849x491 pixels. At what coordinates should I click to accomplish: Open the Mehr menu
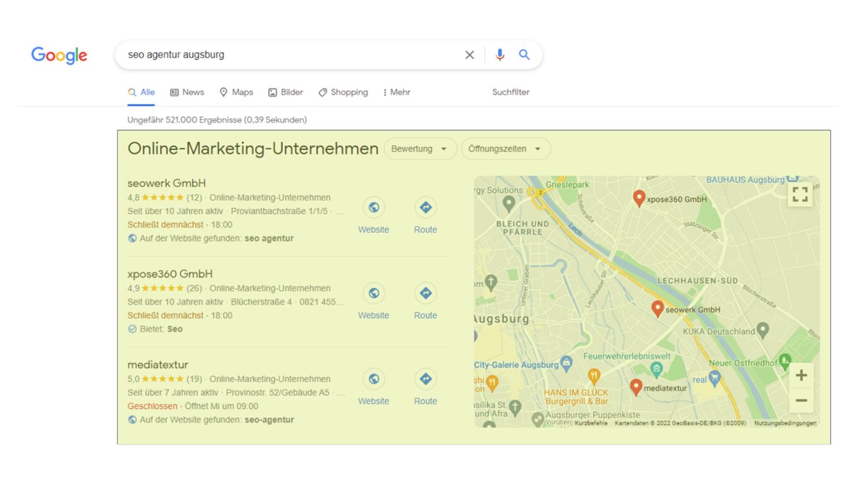(x=397, y=92)
